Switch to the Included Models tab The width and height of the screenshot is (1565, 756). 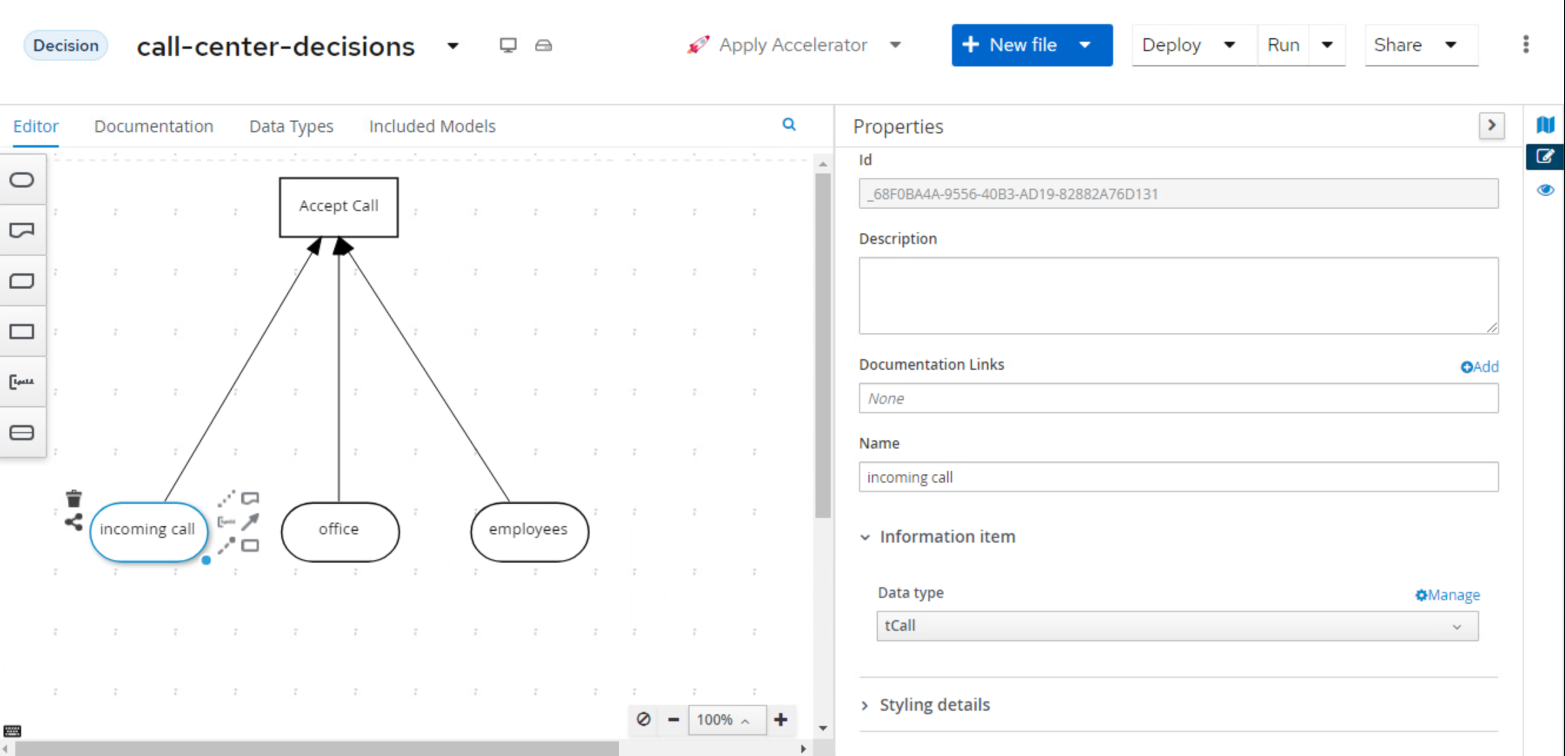[432, 126]
